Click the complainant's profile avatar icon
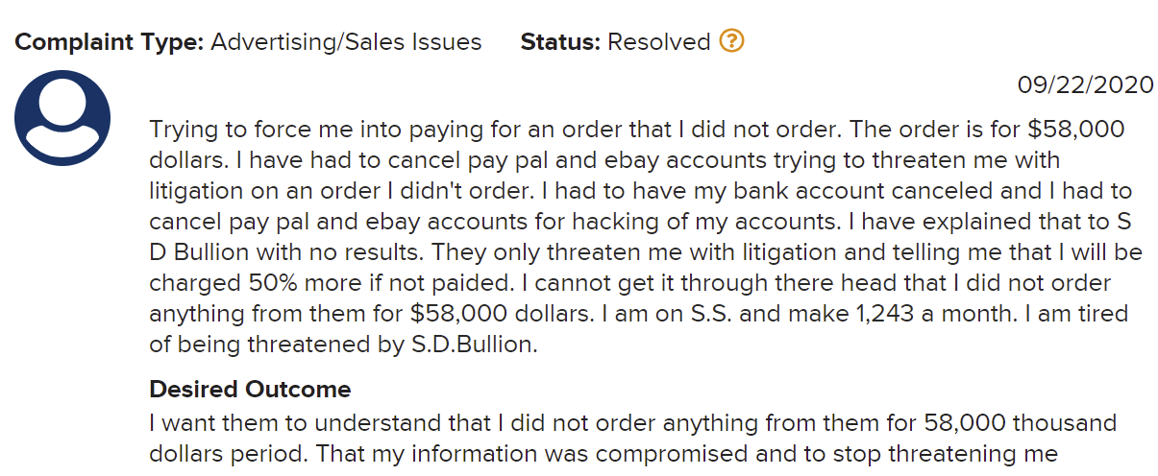 pos(62,117)
